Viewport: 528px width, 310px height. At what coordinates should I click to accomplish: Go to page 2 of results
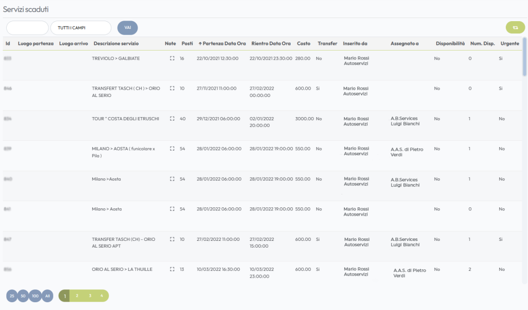tap(77, 296)
